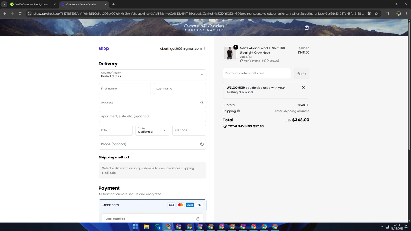Open the notifications bell in system tray
The width and height of the screenshot is (411, 231).
[406, 227]
